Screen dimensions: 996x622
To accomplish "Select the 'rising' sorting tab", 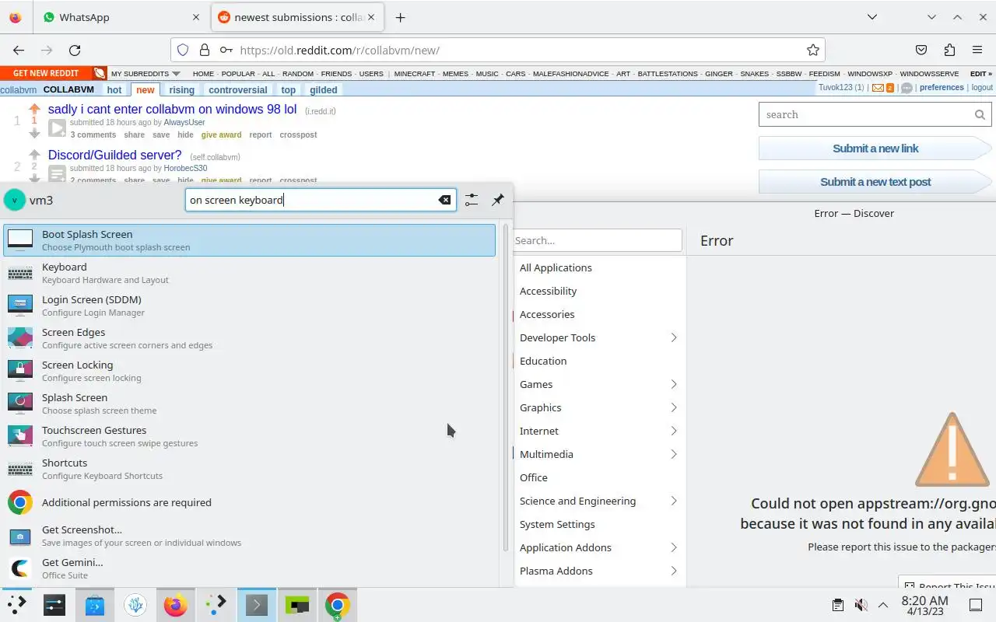I will coord(182,89).
